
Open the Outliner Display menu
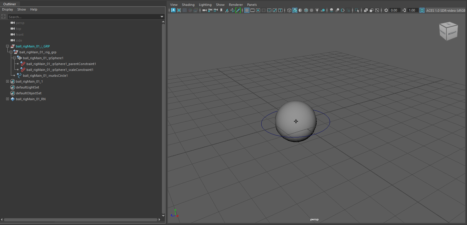(8, 9)
